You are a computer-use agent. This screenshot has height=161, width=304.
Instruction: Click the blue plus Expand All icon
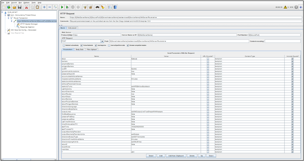click(44, 7)
